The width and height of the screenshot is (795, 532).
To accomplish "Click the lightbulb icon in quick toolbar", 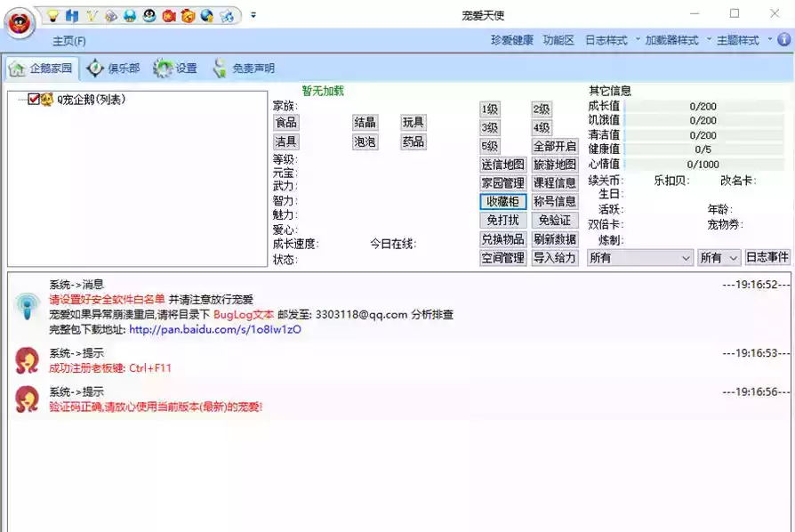I will click(x=52, y=16).
